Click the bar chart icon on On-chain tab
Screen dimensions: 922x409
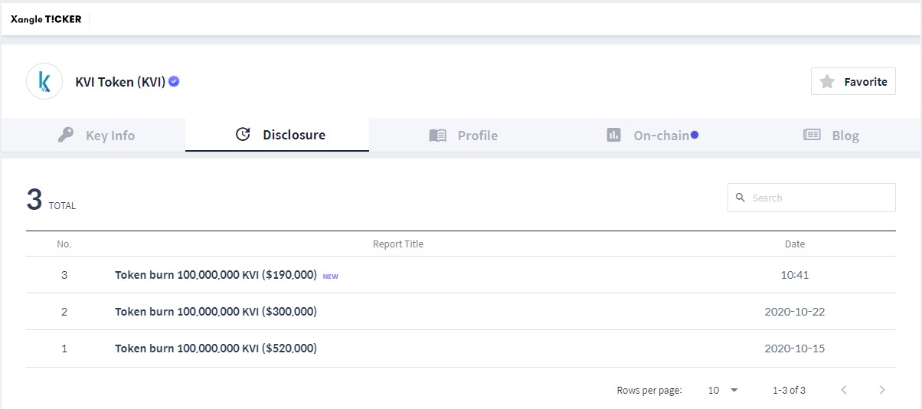[x=613, y=135]
